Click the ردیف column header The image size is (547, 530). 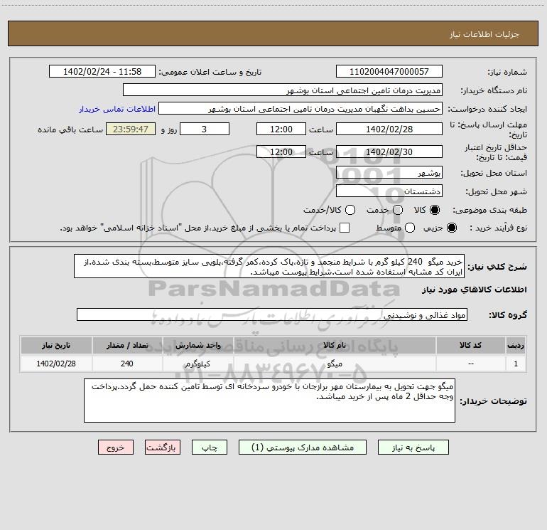pos(516,345)
